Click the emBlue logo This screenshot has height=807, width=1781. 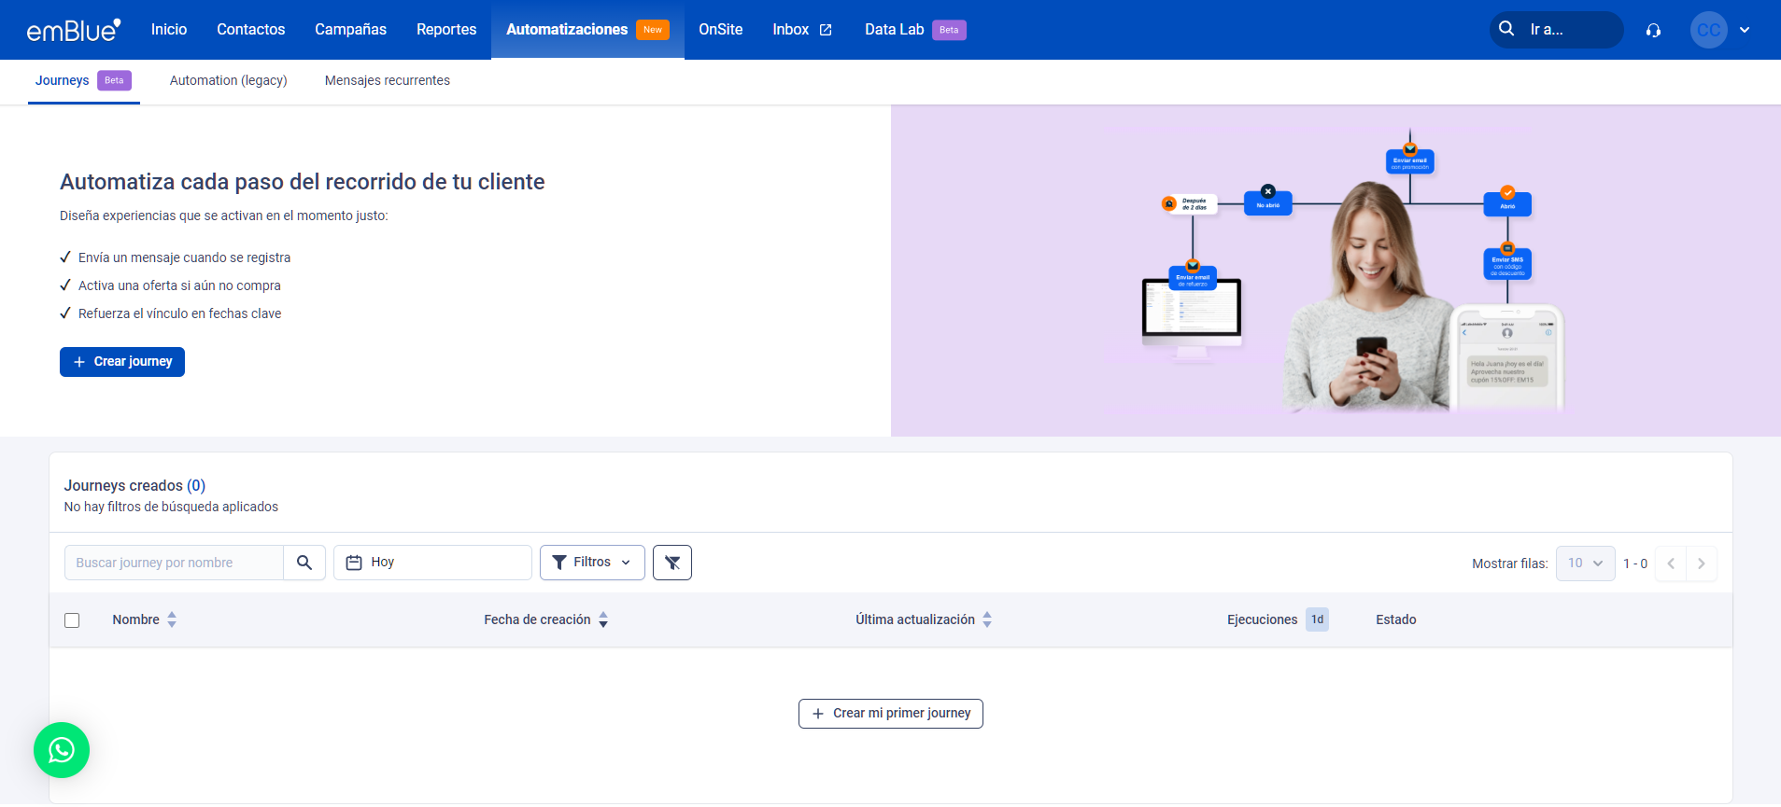[x=74, y=30]
